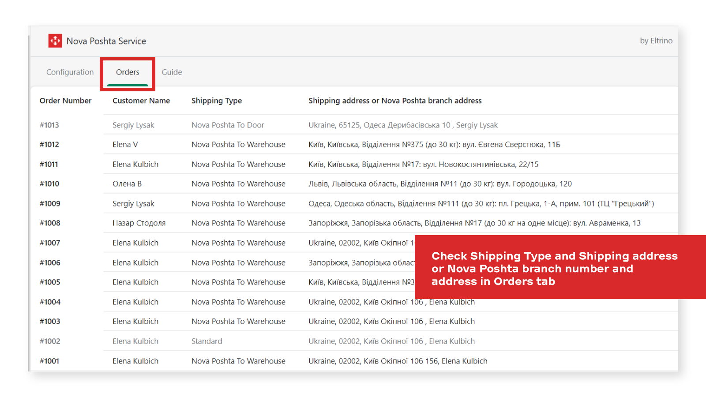This screenshot has height=397, width=706.
Task: Select order #1002 with Standard shipping
Action: tap(50, 341)
